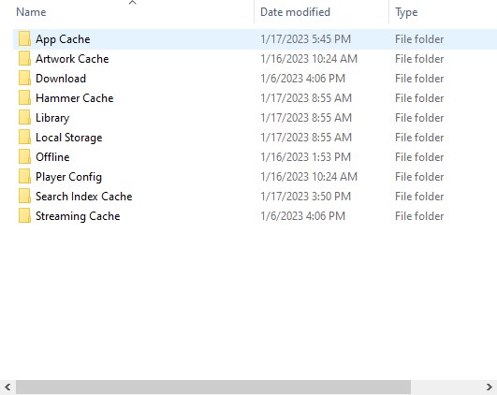Click the 'Offline' folder name
Viewport: 497px width, 395px height.
[52, 157]
